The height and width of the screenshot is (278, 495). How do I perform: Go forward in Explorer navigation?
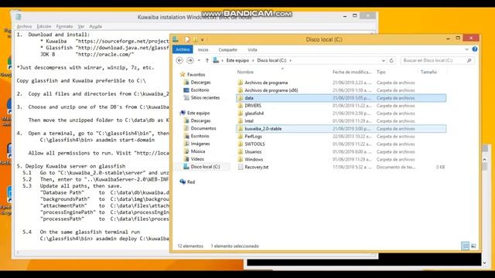click(x=190, y=60)
